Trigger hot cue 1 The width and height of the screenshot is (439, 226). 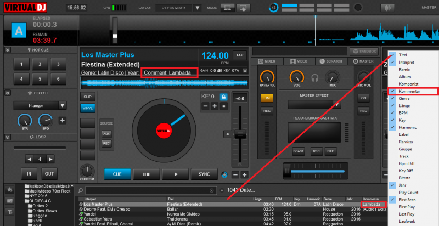(x=21, y=64)
